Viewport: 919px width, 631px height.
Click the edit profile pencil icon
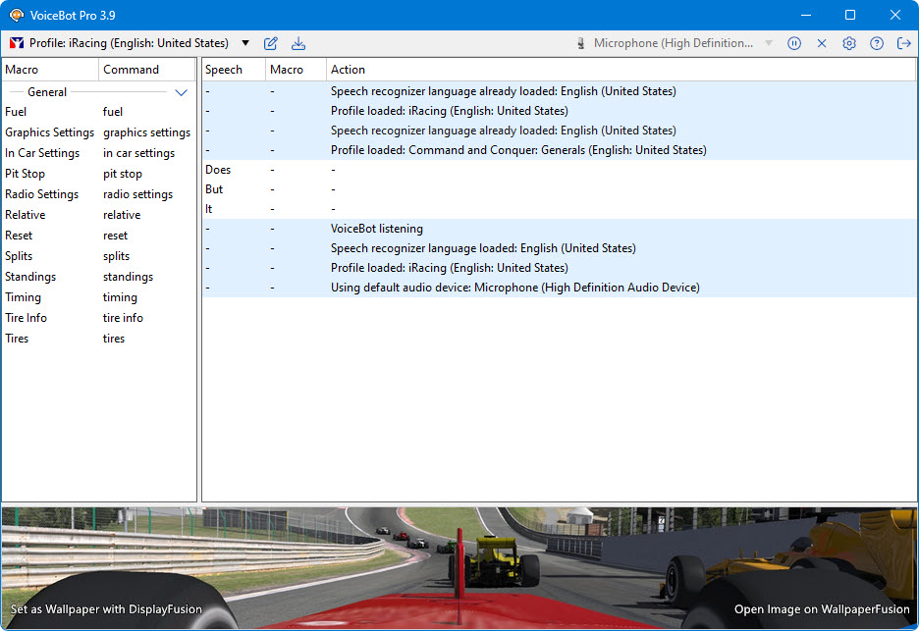[x=271, y=43]
